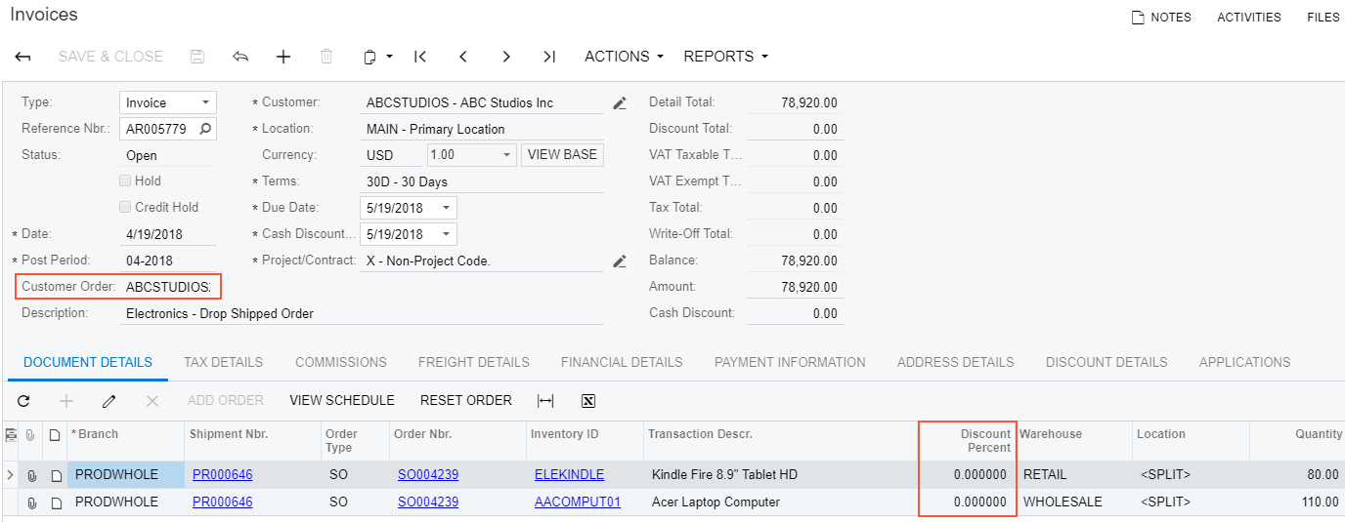Go to the first record
The image size is (1345, 522).
point(420,57)
